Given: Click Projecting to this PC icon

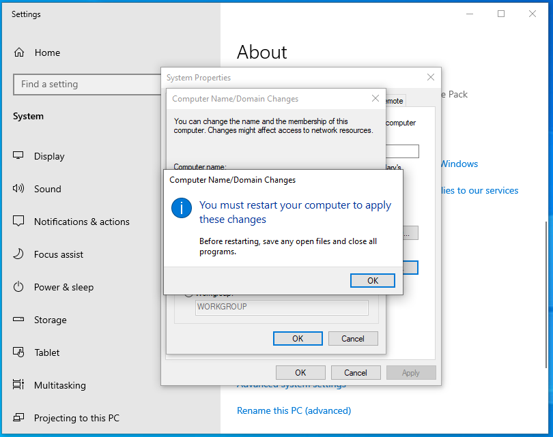Looking at the screenshot, I should pos(19,418).
